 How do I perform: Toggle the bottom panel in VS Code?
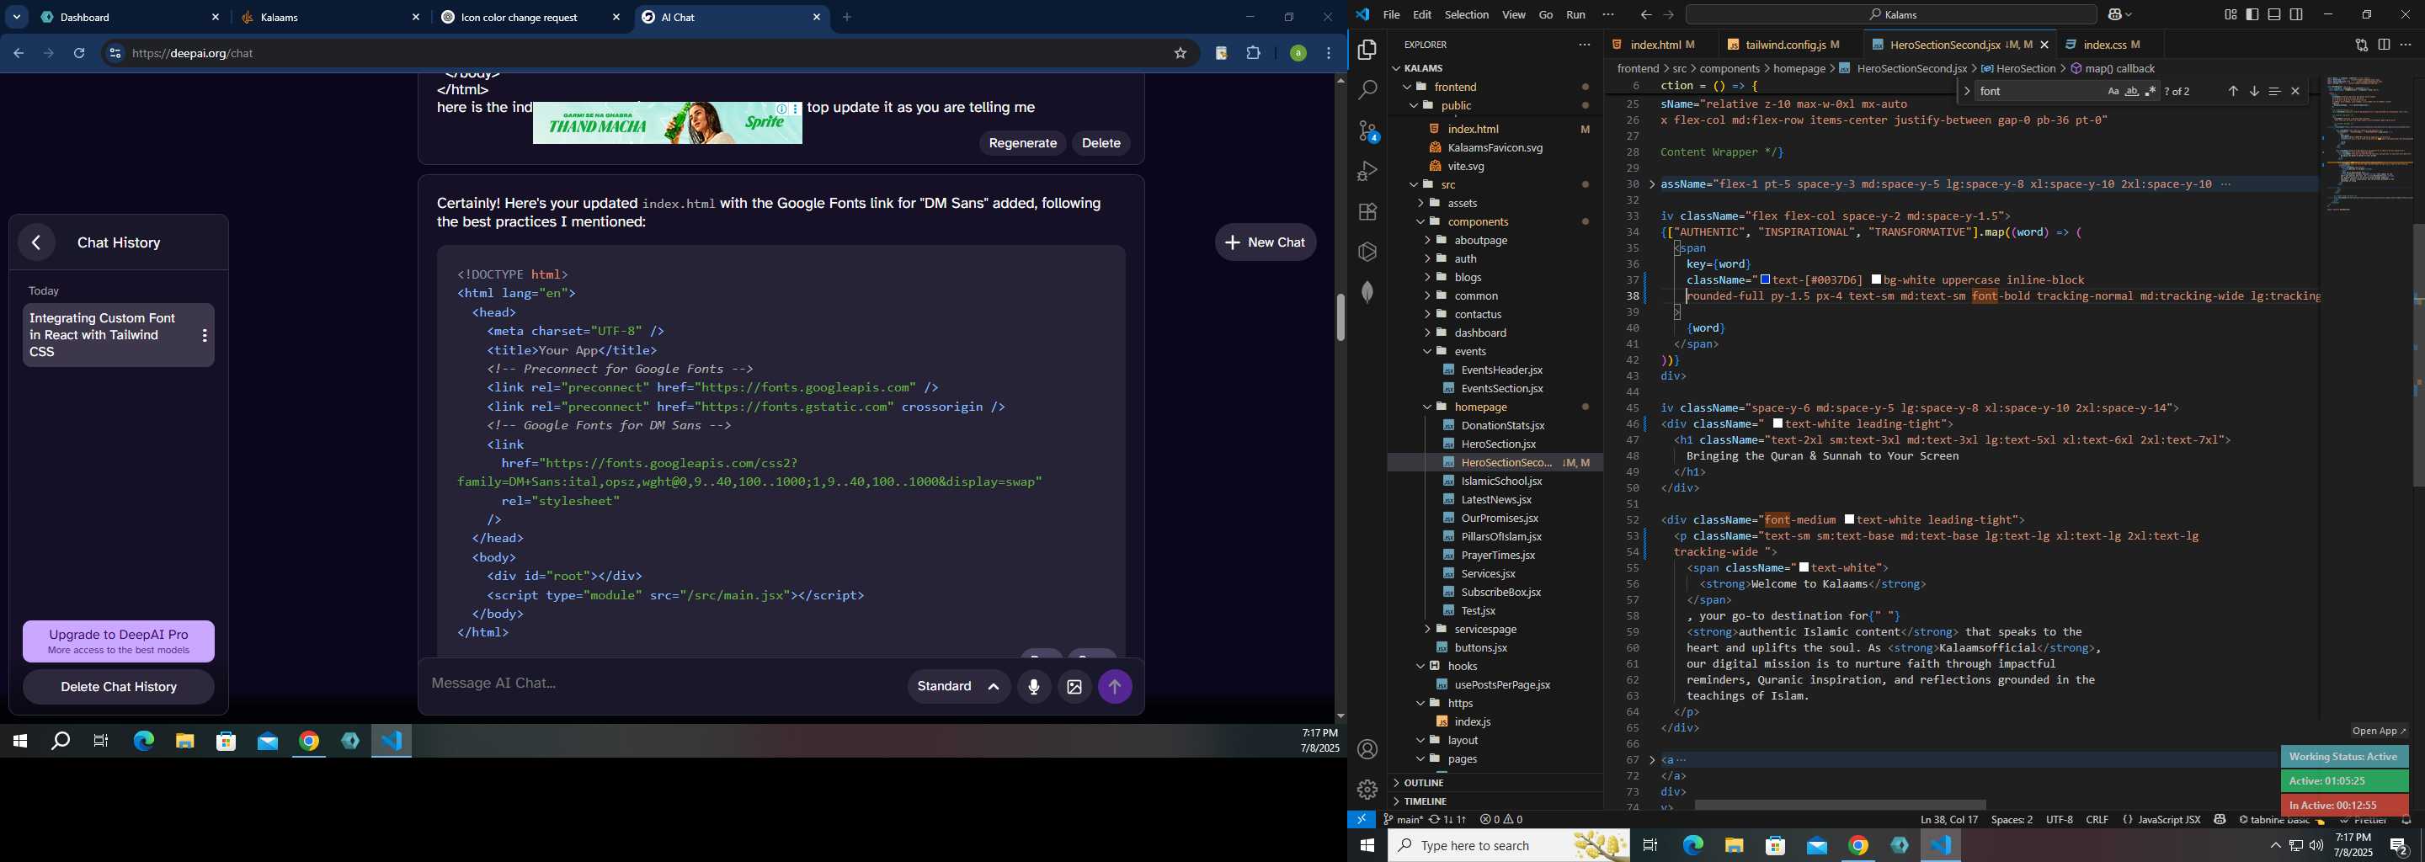2274,15
